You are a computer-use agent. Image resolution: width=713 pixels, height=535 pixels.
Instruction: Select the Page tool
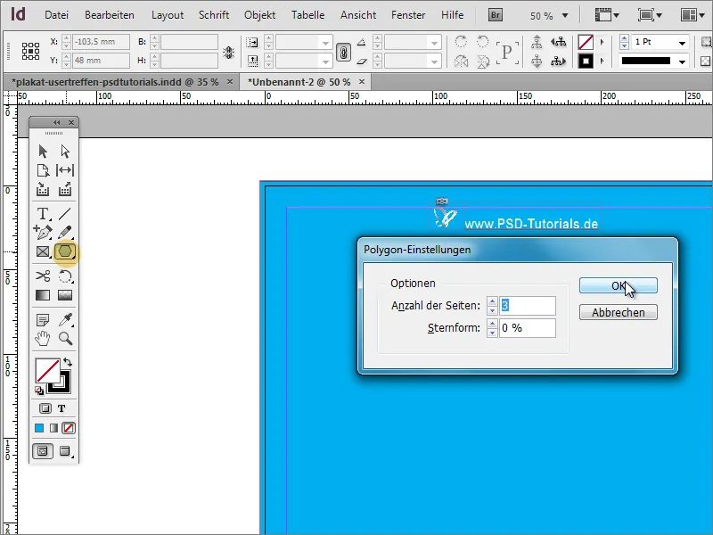coord(43,170)
